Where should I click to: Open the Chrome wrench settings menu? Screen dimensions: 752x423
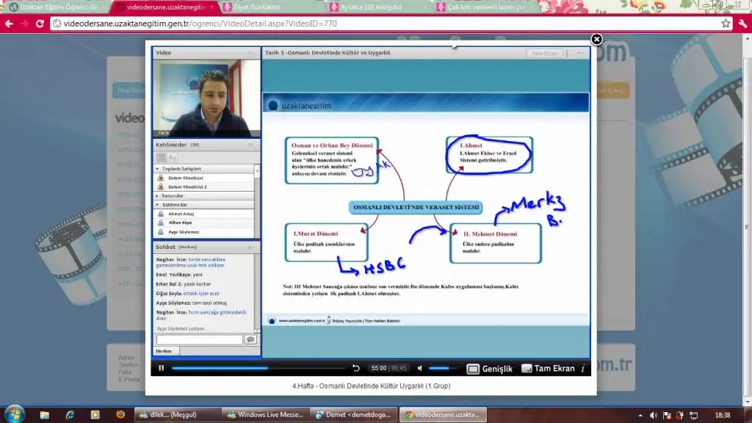click(742, 23)
